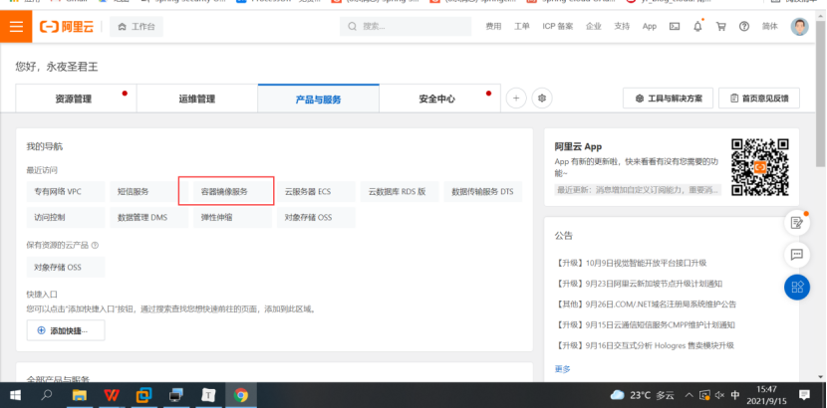827x408 pixels.
Task: Open the help question mark icon
Action: click(744, 26)
